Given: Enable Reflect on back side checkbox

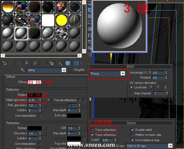Looking at the screenshot, I should coord(132,135).
